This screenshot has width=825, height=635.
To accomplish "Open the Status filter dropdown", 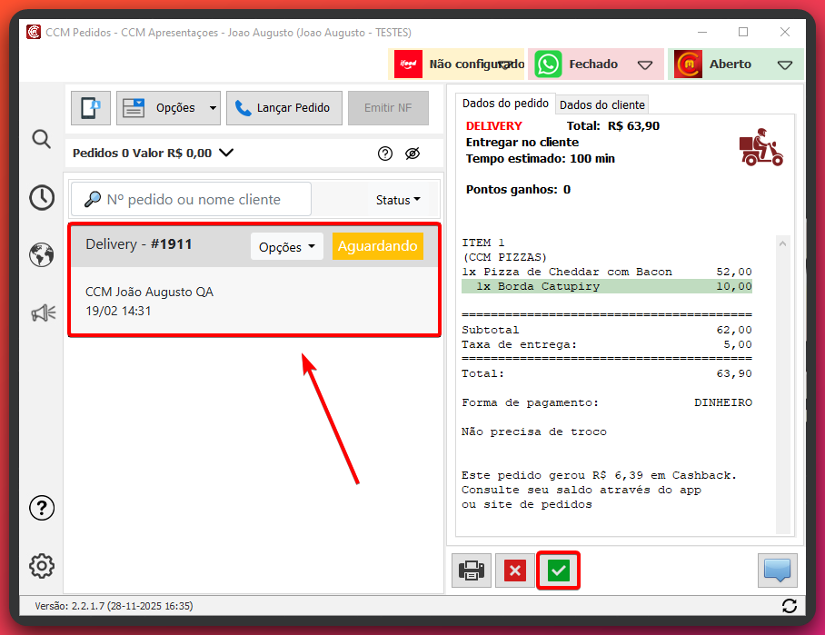I will (398, 200).
